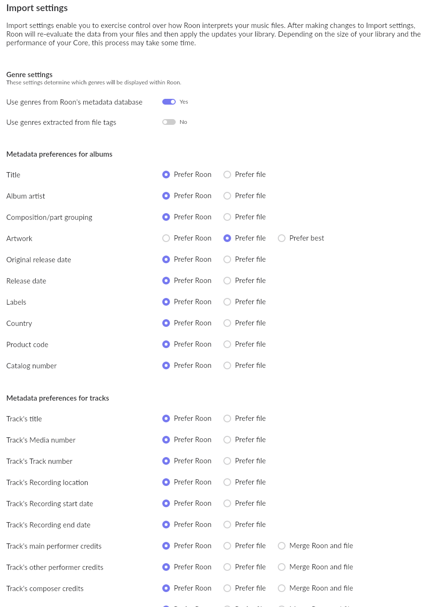Select Prefer file for Track's Media number

click(227, 440)
